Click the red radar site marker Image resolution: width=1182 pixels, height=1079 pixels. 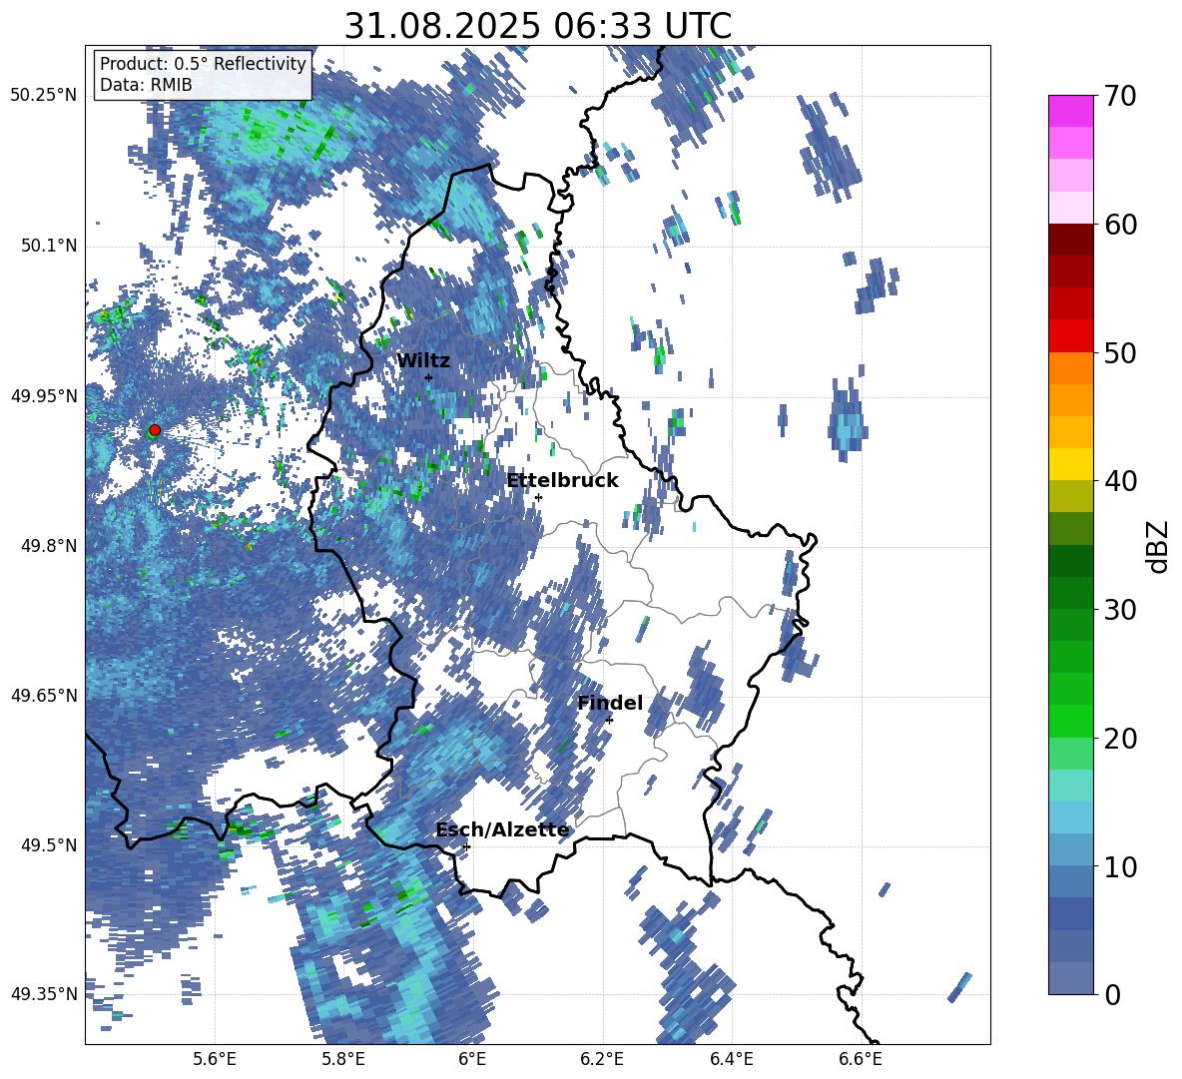155,430
